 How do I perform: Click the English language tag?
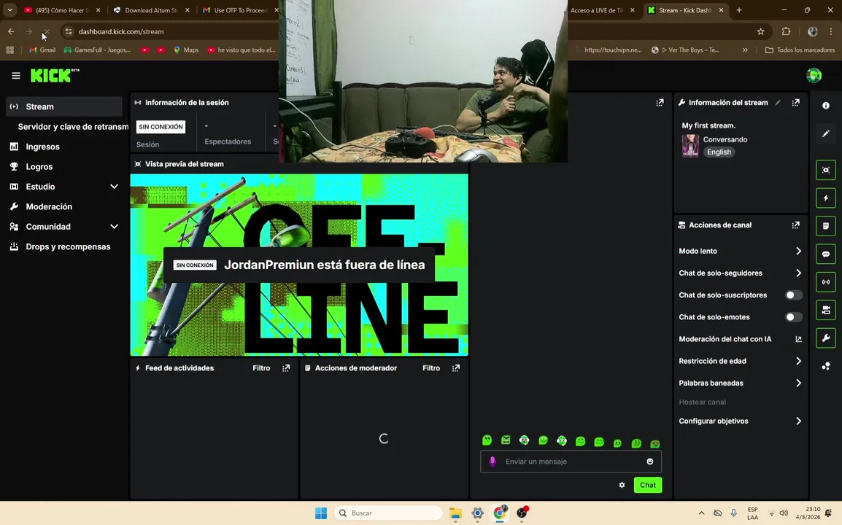tap(719, 152)
